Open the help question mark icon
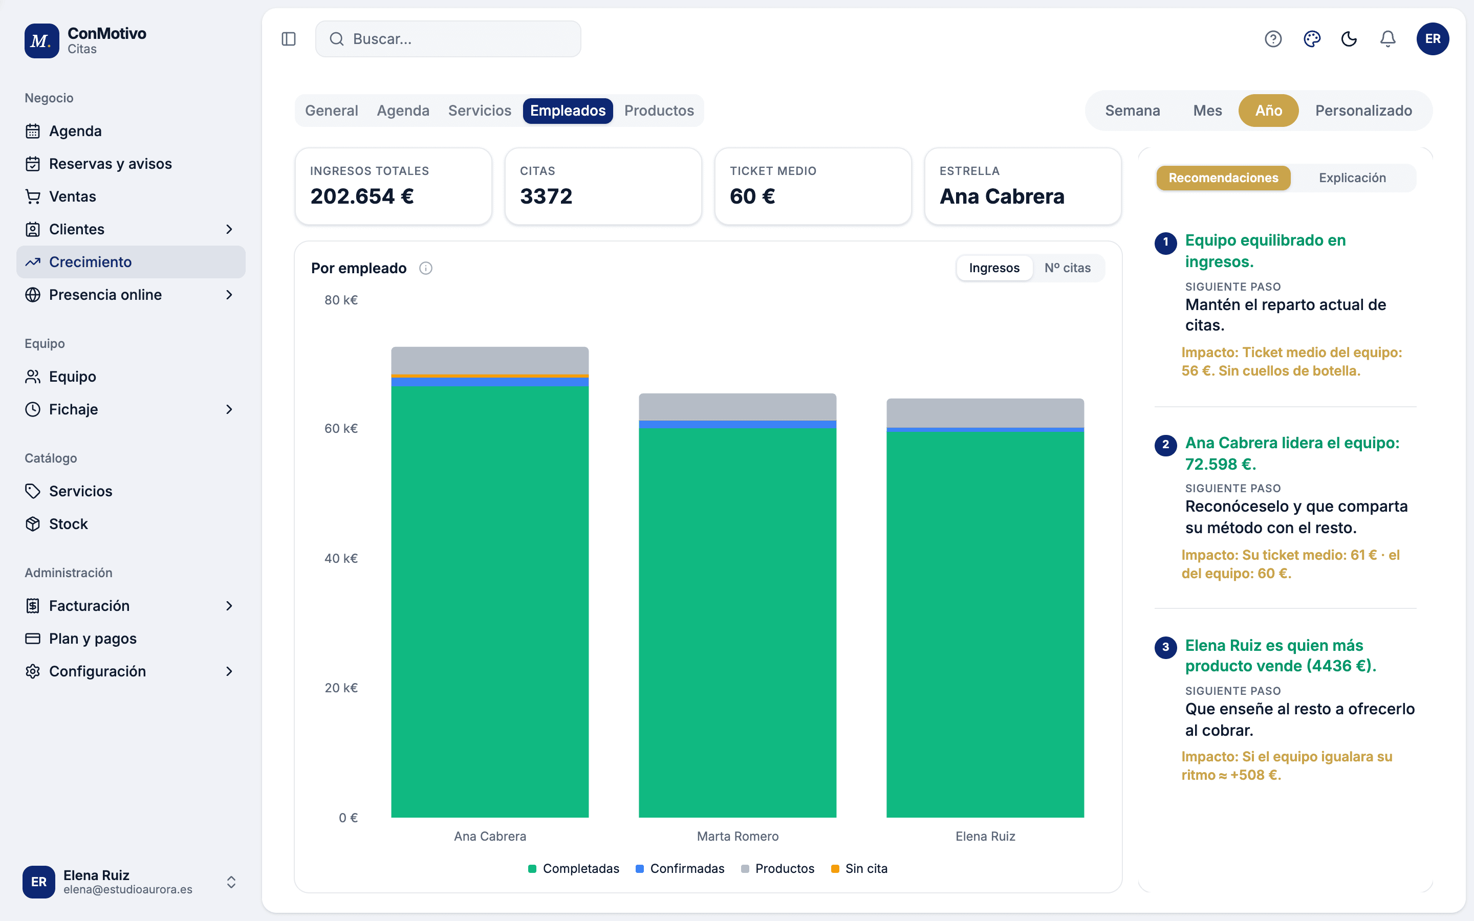 (x=1273, y=39)
